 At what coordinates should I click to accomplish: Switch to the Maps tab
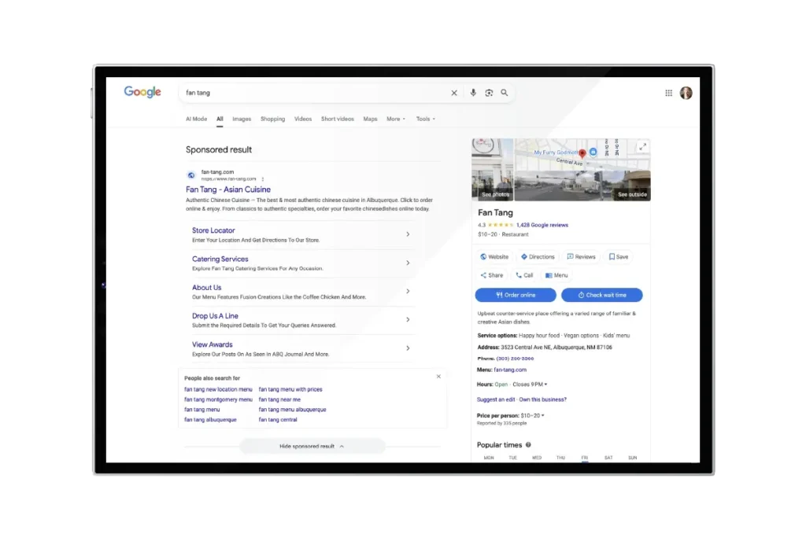[x=370, y=119]
